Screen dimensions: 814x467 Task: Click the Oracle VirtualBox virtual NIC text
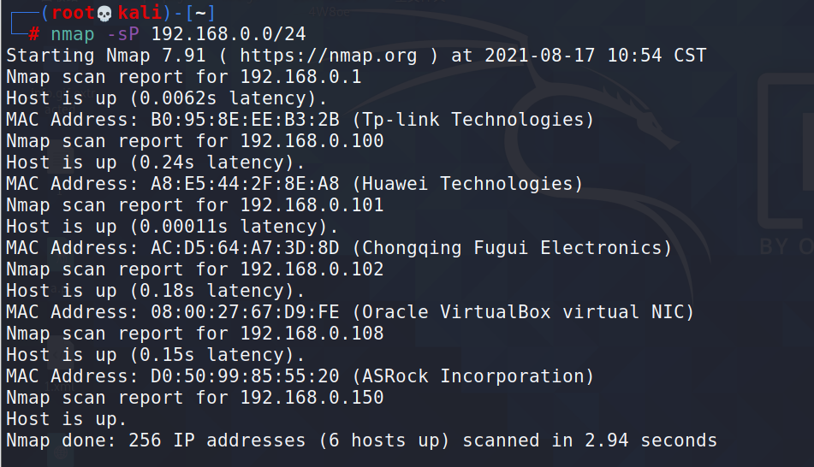(523, 312)
